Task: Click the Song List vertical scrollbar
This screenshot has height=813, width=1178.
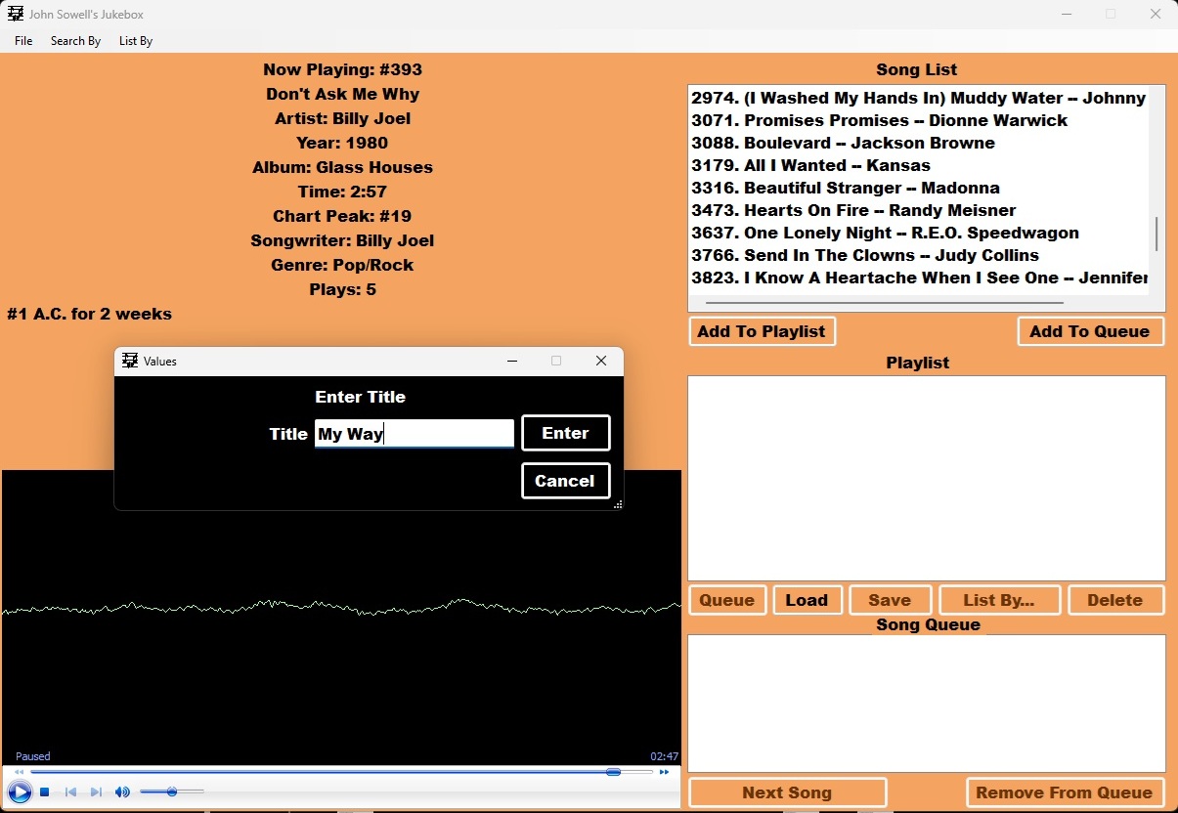Action: point(1156,235)
